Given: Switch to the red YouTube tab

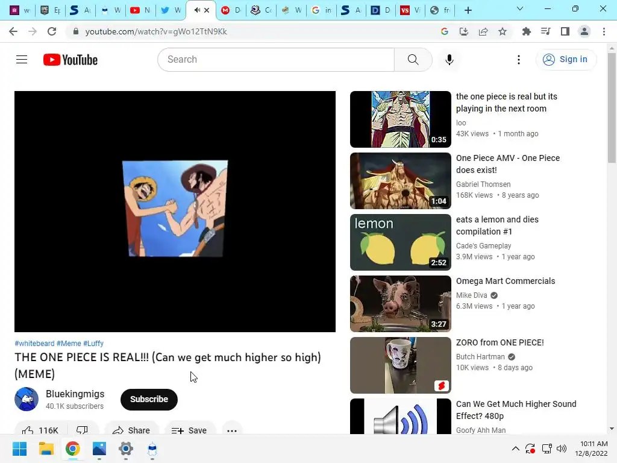Looking at the screenshot, I should (x=140, y=10).
